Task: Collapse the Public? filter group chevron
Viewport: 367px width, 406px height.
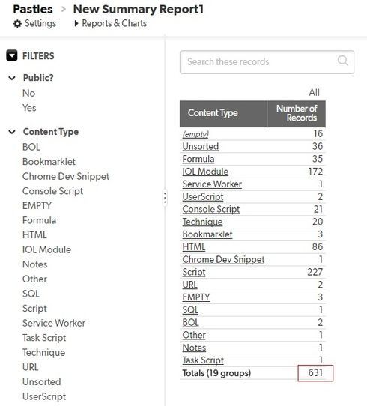Action: pos(12,78)
